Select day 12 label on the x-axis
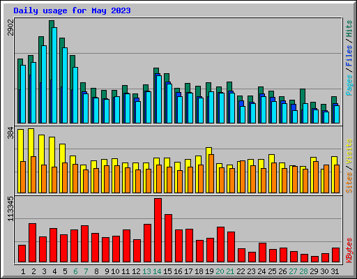 click(x=136, y=271)
